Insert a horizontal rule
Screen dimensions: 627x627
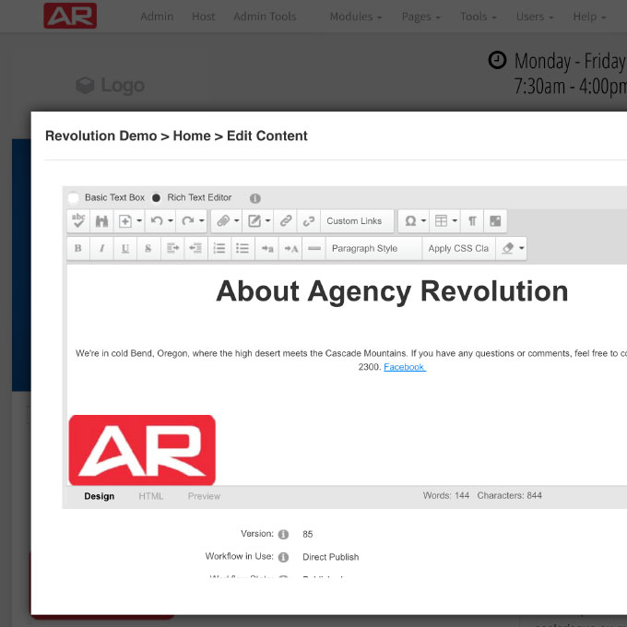tap(314, 248)
